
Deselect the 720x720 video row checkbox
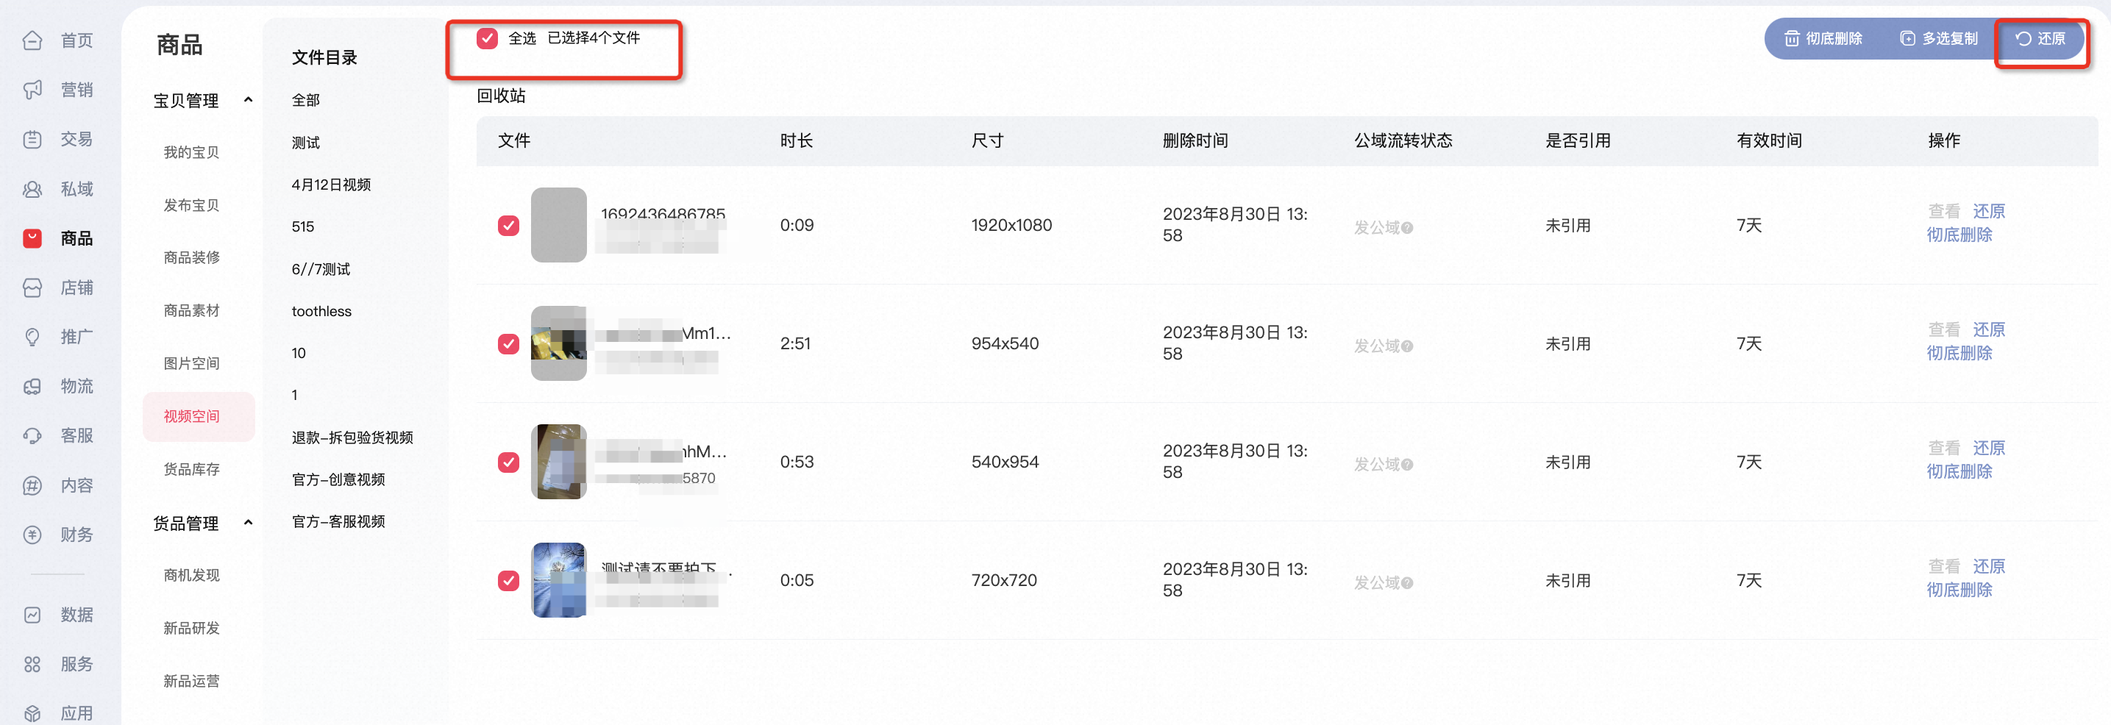point(508,581)
